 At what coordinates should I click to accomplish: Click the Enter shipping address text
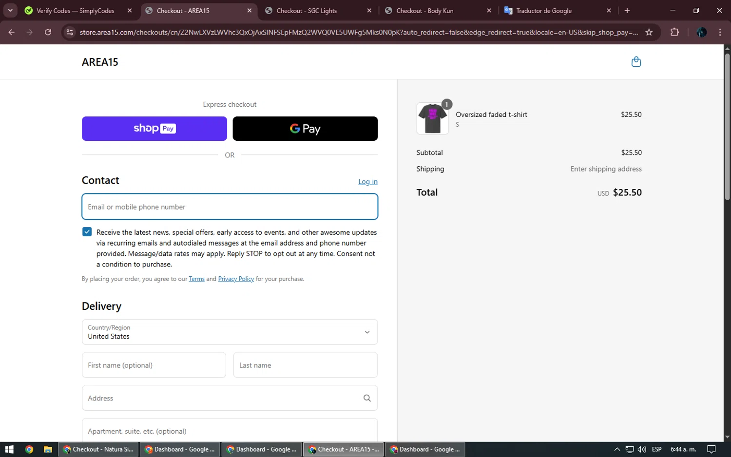(x=606, y=169)
